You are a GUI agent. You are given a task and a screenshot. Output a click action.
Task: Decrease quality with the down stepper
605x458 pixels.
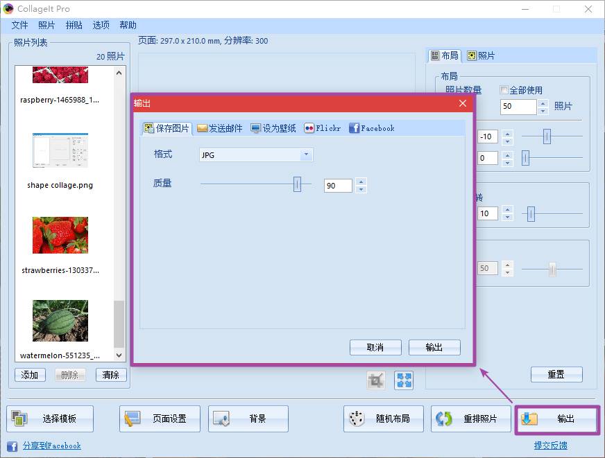[361, 189]
